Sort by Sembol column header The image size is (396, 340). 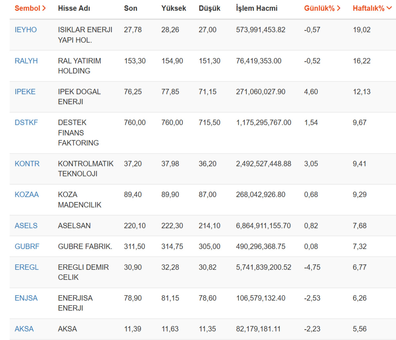tap(30, 9)
